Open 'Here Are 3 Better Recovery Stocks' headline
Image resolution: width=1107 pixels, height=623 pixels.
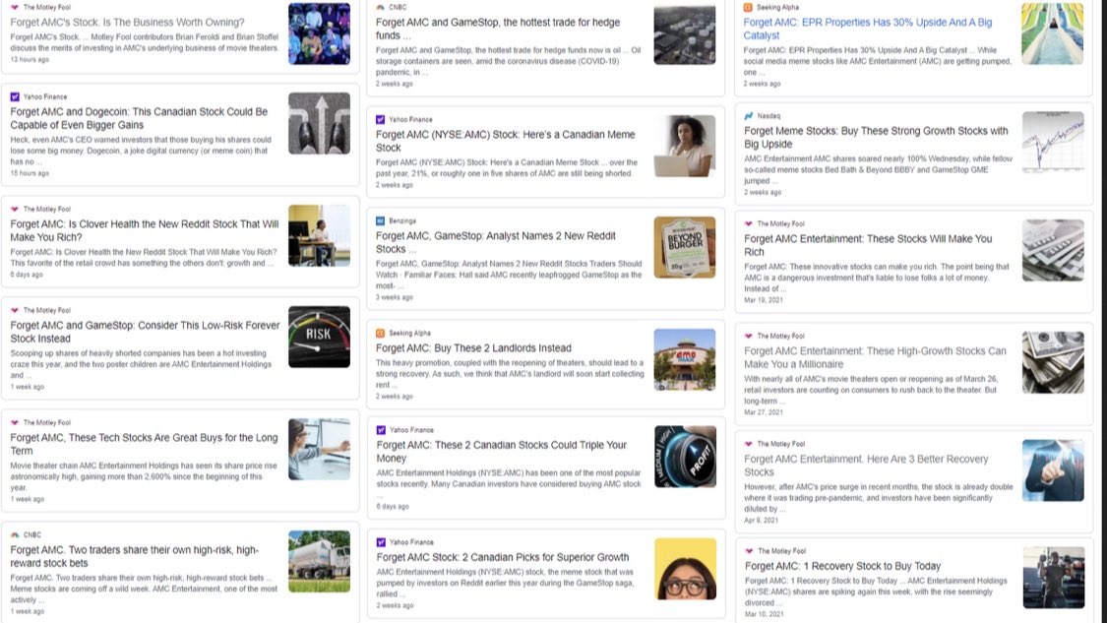point(866,466)
